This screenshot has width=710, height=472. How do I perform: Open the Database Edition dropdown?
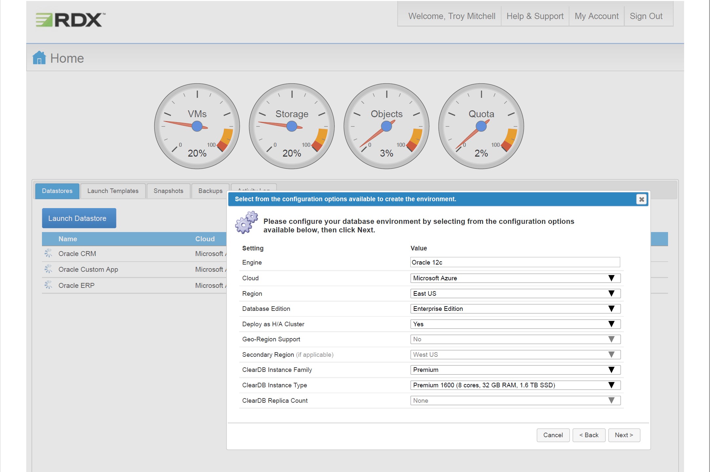[515, 309]
